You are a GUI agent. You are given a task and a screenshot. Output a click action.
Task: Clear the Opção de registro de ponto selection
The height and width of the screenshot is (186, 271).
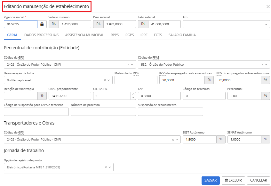106,167
